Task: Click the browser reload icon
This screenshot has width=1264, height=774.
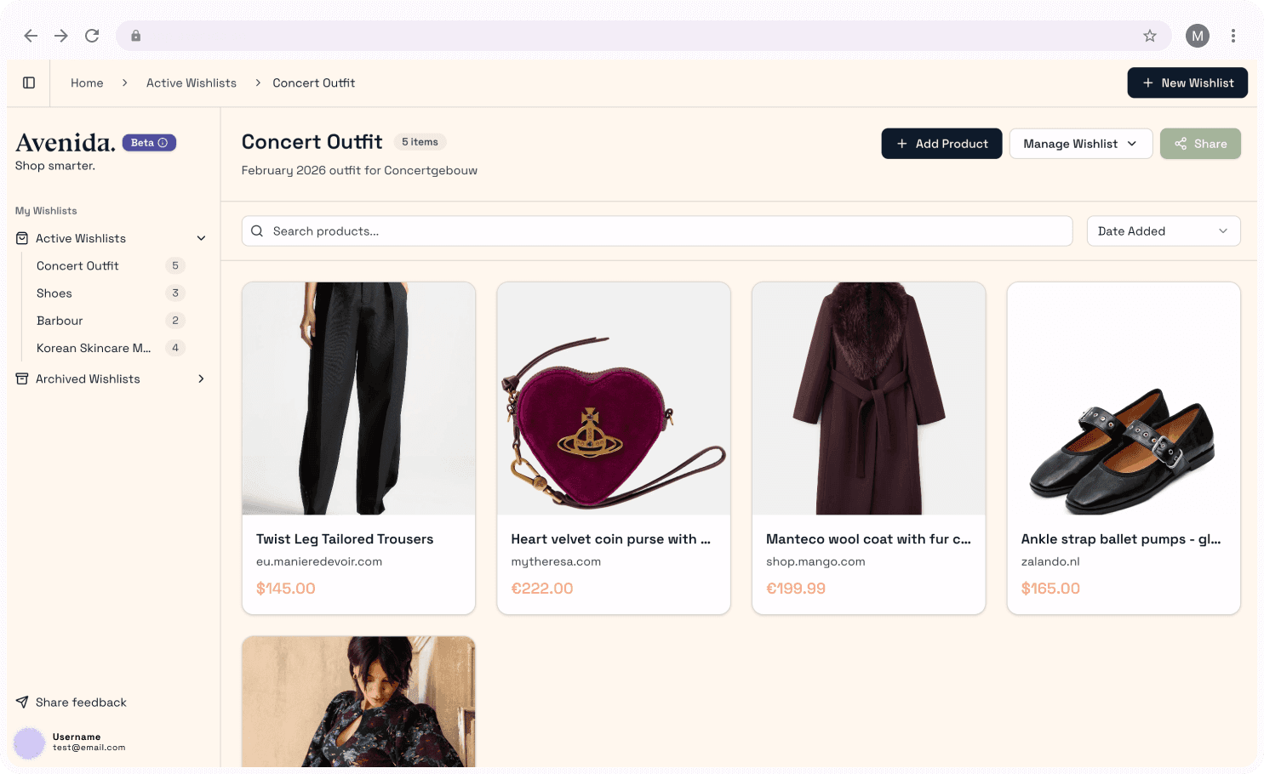Action: click(92, 36)
